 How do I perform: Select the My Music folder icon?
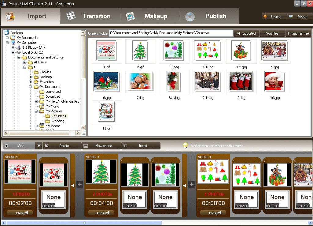click(42, 106)
